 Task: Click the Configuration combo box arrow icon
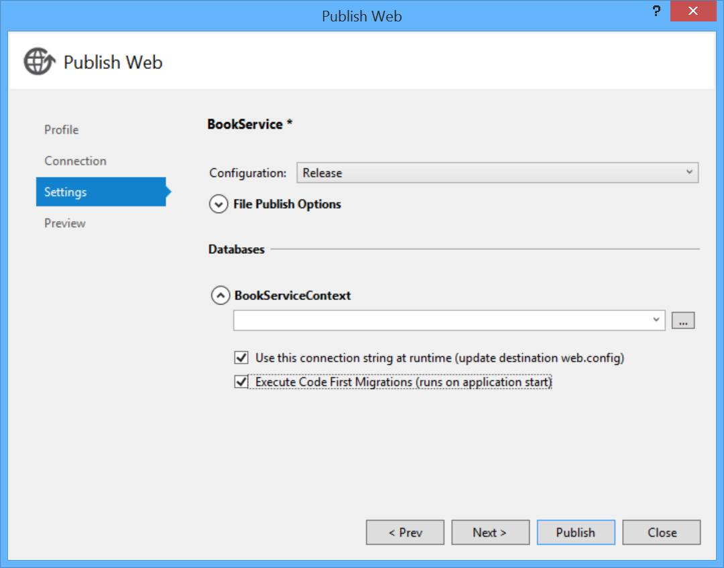pos(689,172)
